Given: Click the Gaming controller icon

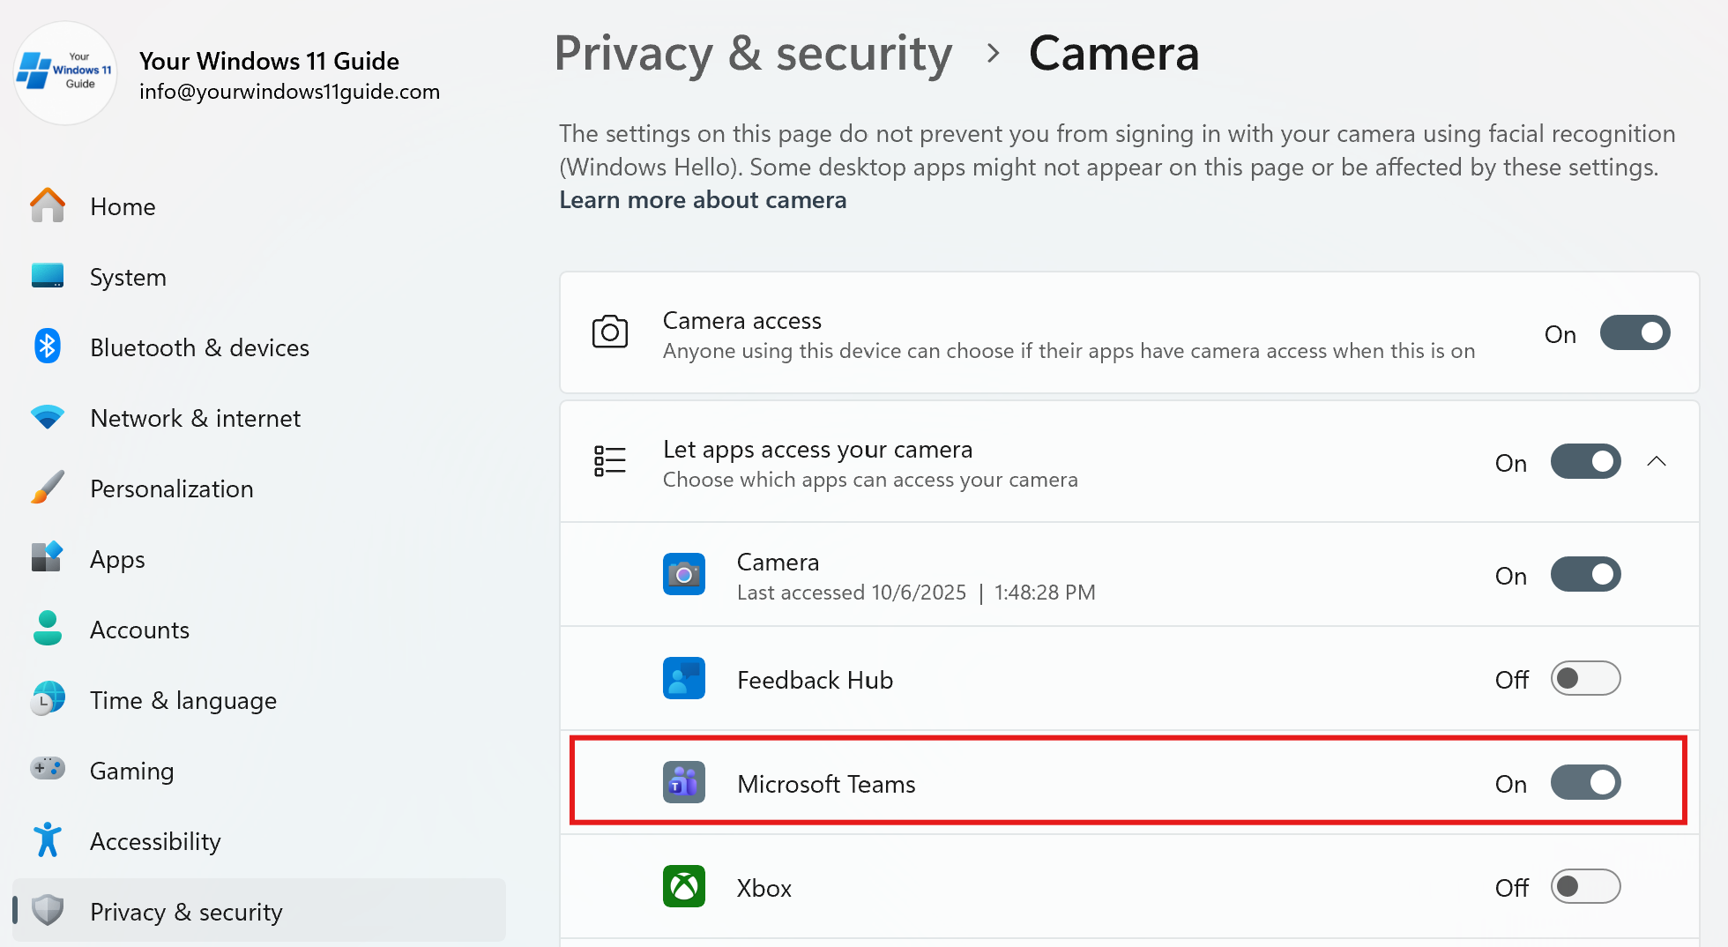Looking at the screenshot, I should tap(48, 769).
